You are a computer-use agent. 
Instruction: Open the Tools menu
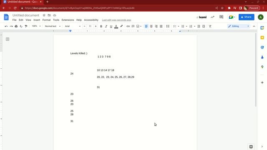(x=56, y=20)
